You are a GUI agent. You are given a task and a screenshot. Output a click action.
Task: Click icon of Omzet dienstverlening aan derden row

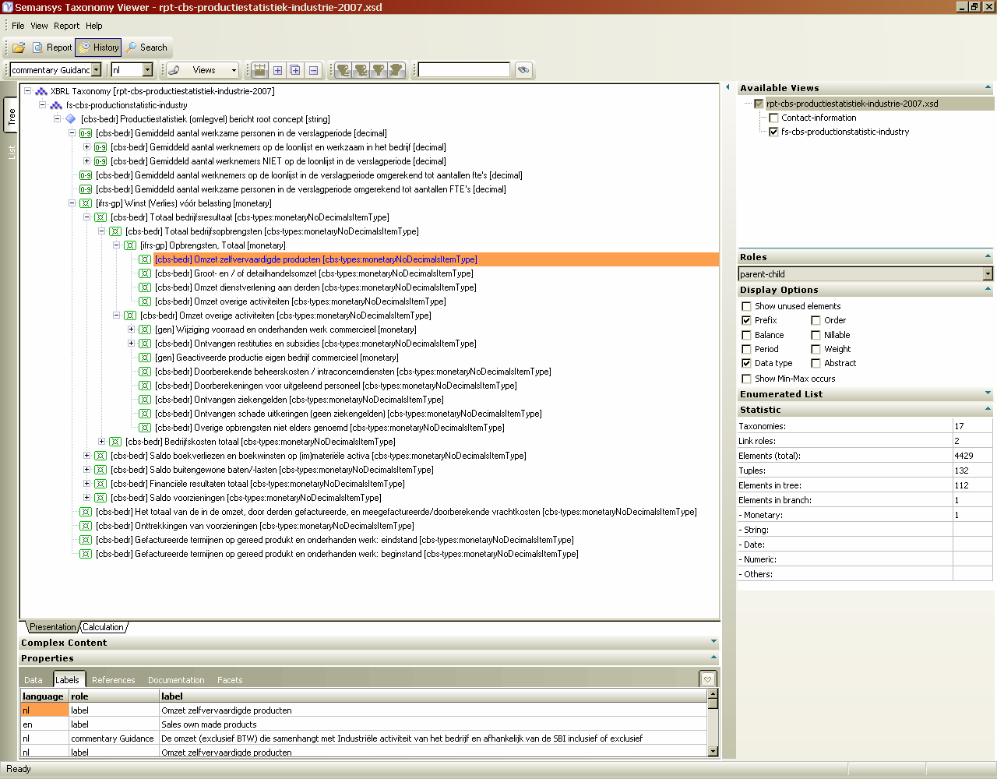pyautogui.click(x=145, y=287)
